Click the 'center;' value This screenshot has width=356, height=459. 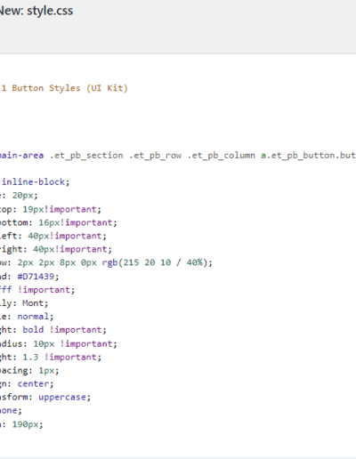point(36,383)
